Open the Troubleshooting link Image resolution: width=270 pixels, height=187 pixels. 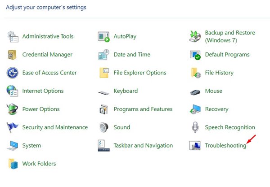tap(225, 145)
